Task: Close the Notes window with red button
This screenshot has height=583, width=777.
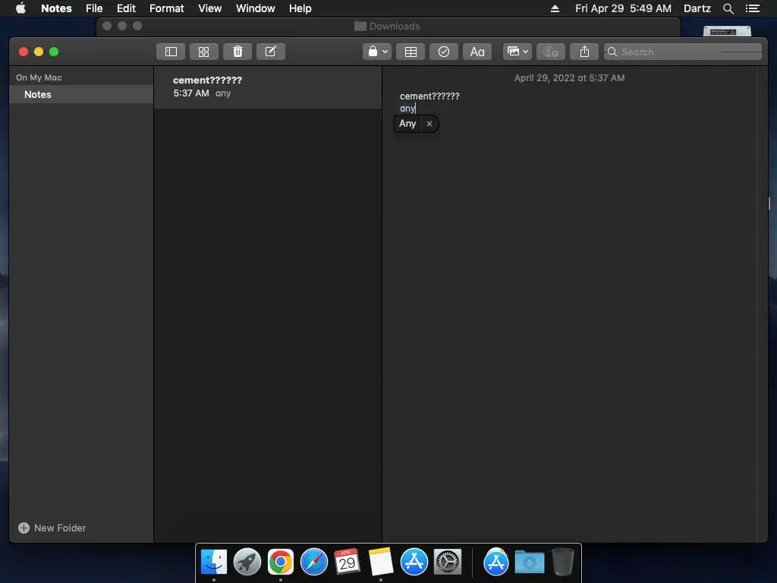Action: tap(24, 52)
